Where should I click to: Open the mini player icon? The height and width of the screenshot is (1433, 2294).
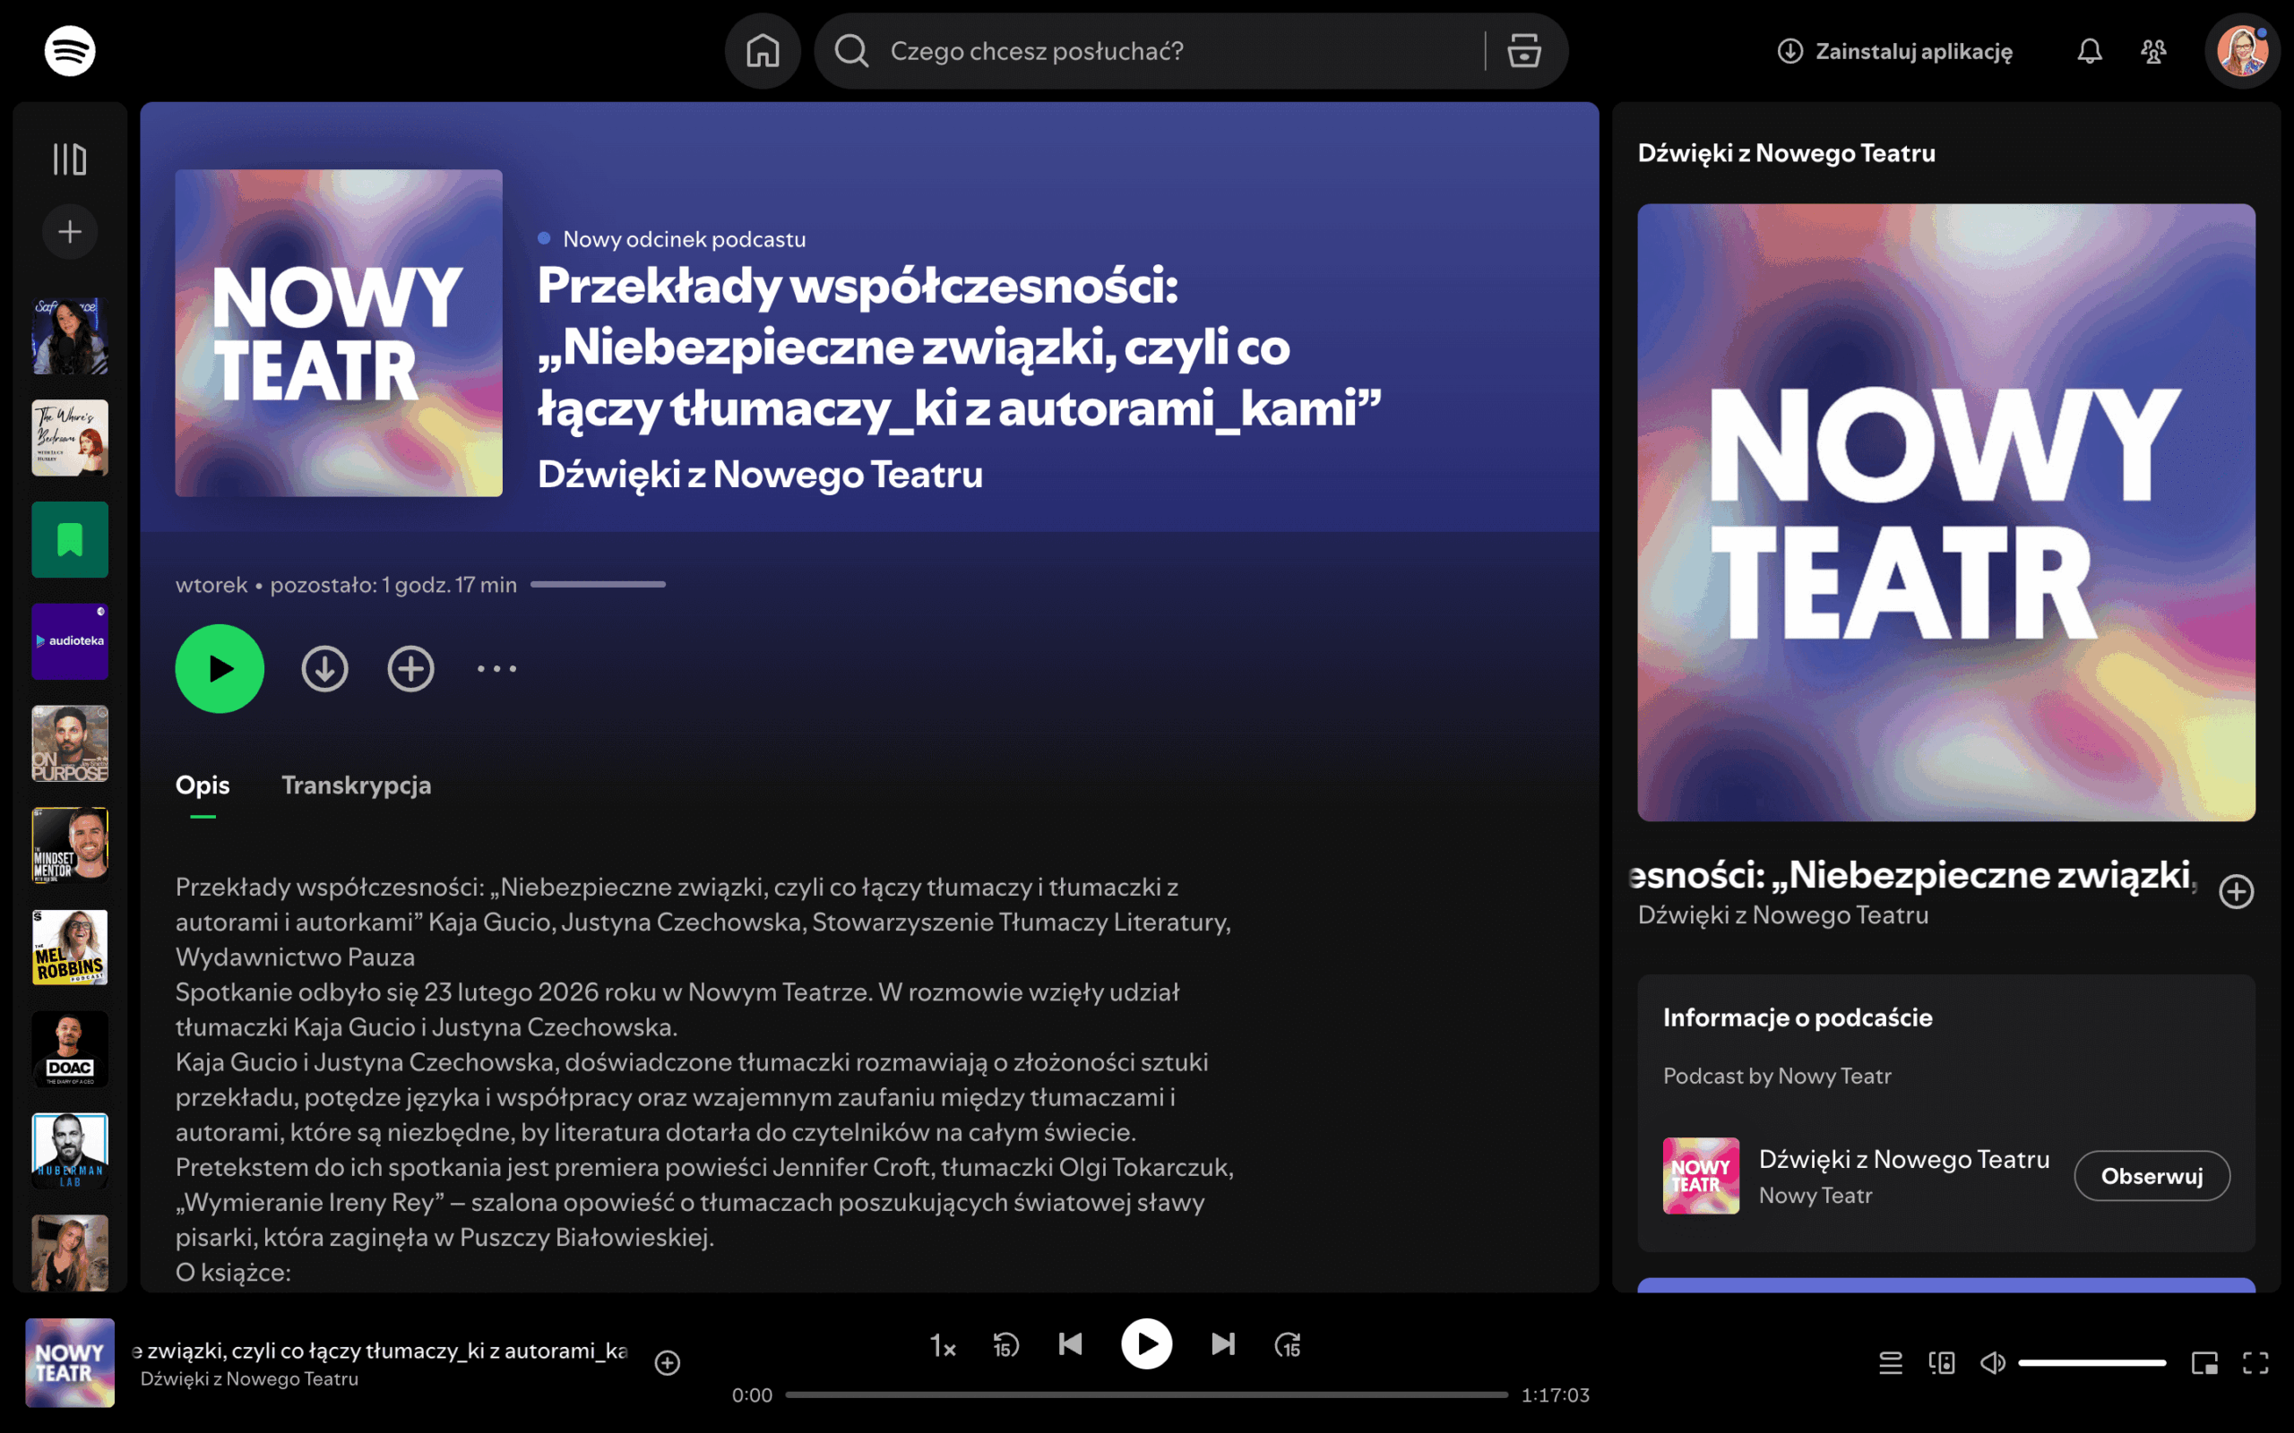(2204, 1363)
